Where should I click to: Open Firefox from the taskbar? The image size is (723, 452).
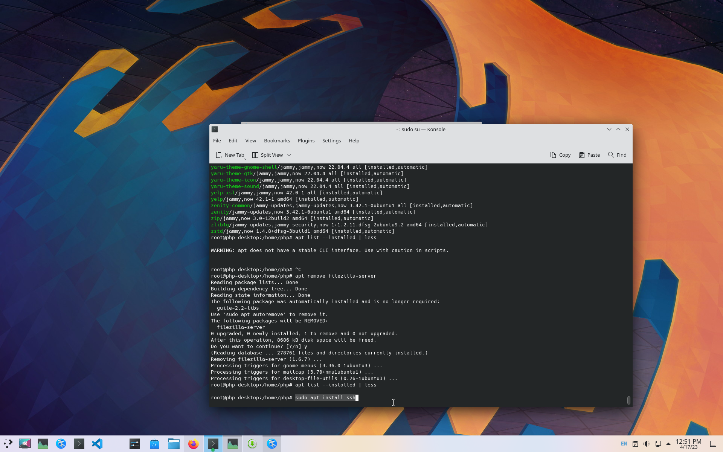194,444
